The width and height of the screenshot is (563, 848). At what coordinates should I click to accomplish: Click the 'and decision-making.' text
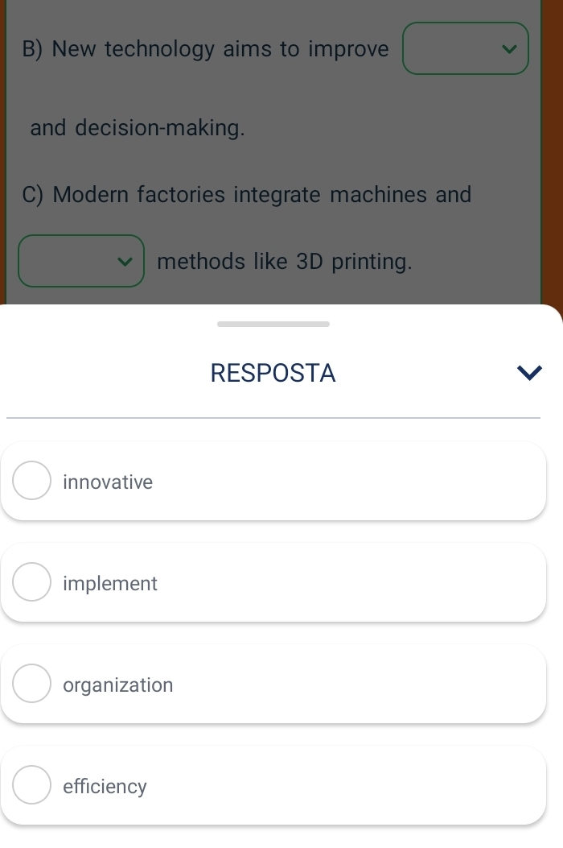[x=137, y=127]
